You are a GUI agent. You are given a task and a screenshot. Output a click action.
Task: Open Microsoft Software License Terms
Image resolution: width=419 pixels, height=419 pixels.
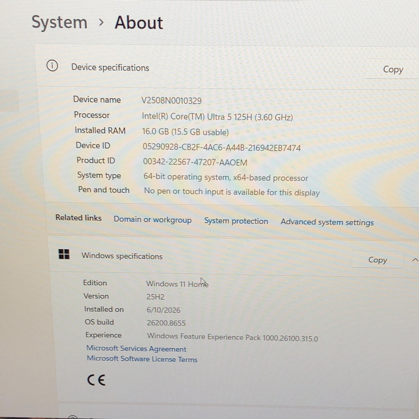coord(142,359)
